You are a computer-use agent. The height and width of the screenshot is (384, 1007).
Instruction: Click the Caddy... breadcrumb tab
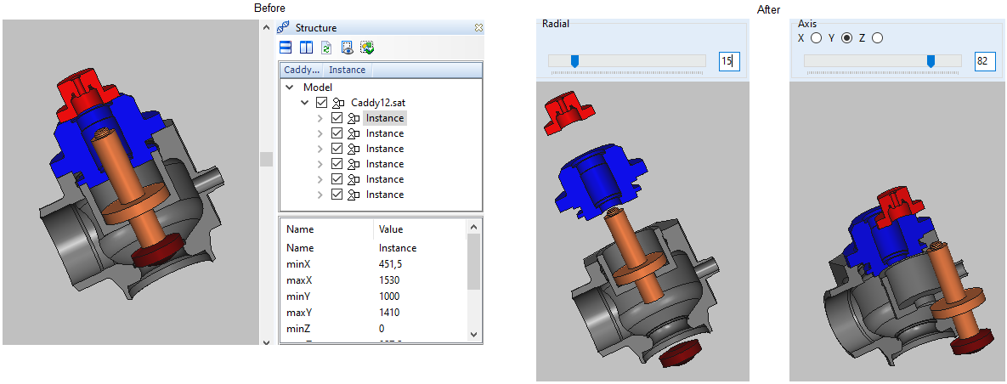point(301,70)
